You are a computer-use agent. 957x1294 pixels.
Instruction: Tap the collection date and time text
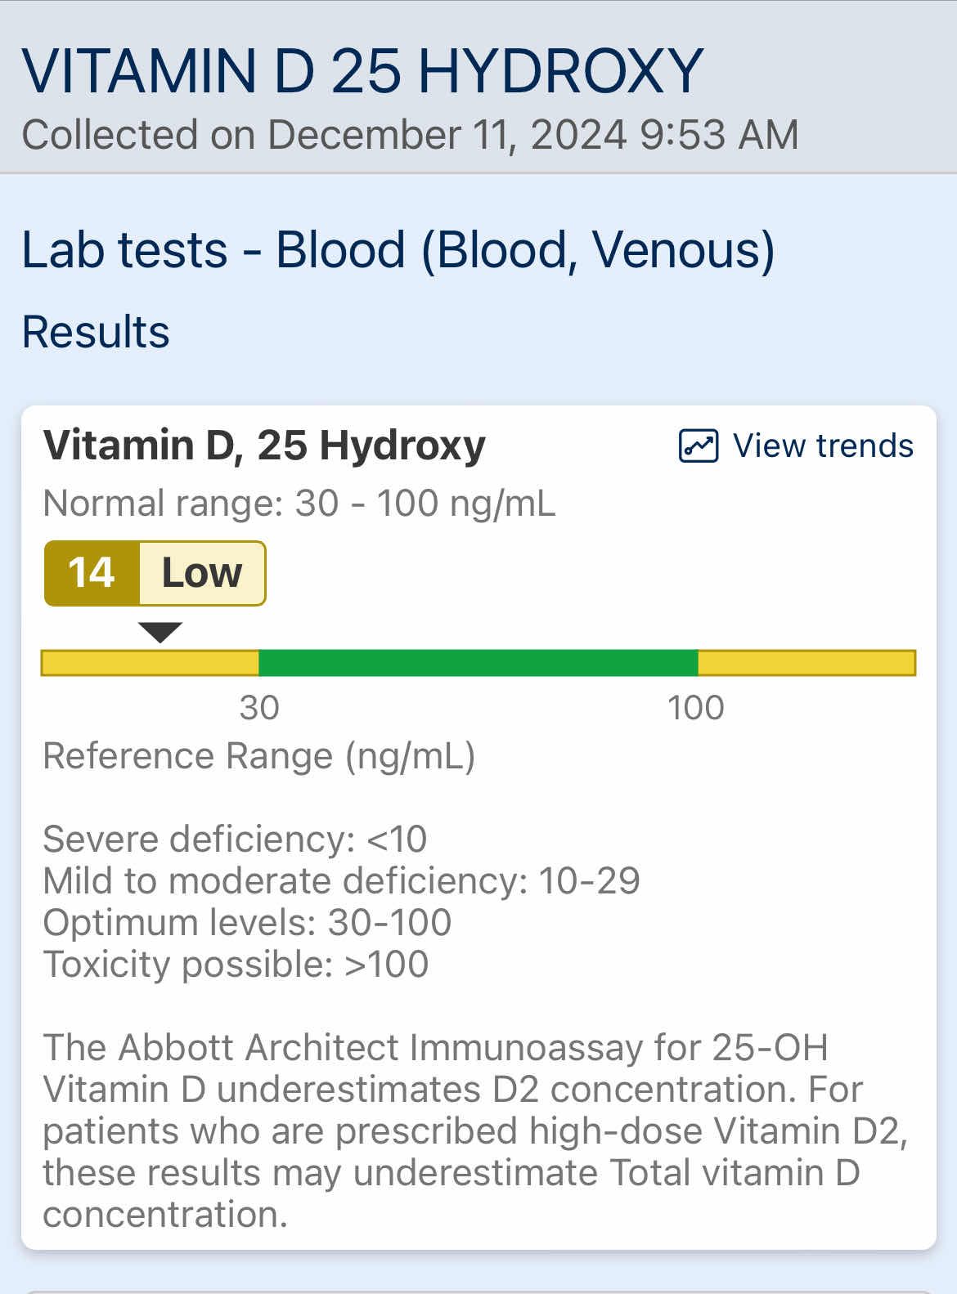pos(410,135)
